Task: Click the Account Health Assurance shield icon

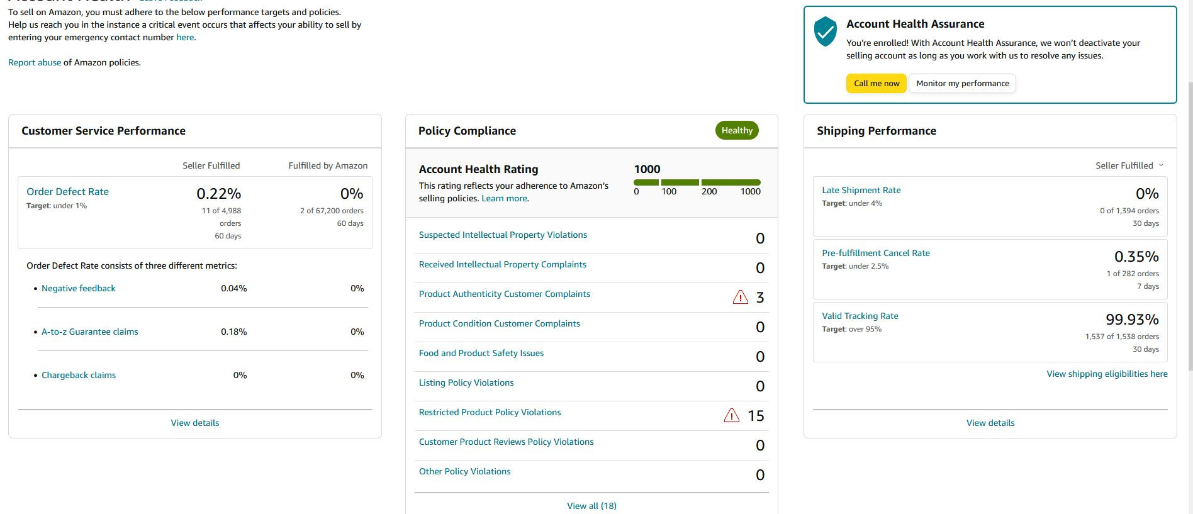Action: [x=825, y=31]
